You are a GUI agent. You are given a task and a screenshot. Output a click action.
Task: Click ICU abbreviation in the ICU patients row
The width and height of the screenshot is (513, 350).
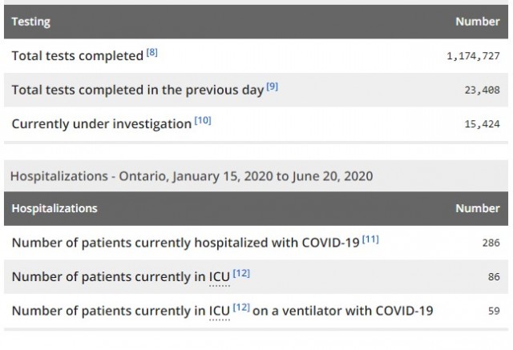click(220, 277)
